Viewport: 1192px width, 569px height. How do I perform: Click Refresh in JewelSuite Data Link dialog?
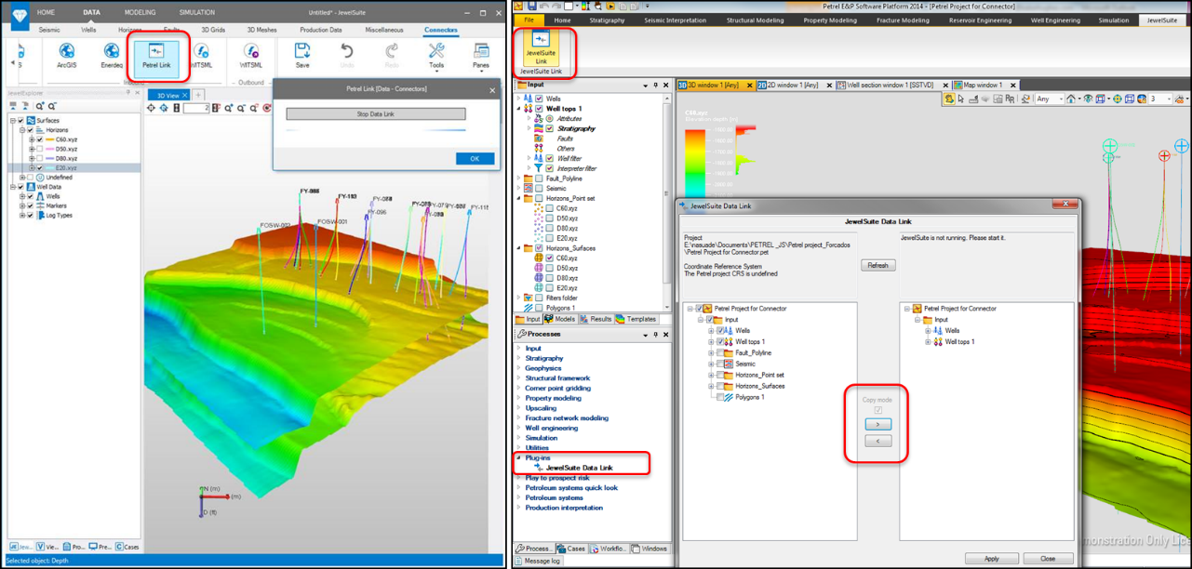click(x=877, y=265)
